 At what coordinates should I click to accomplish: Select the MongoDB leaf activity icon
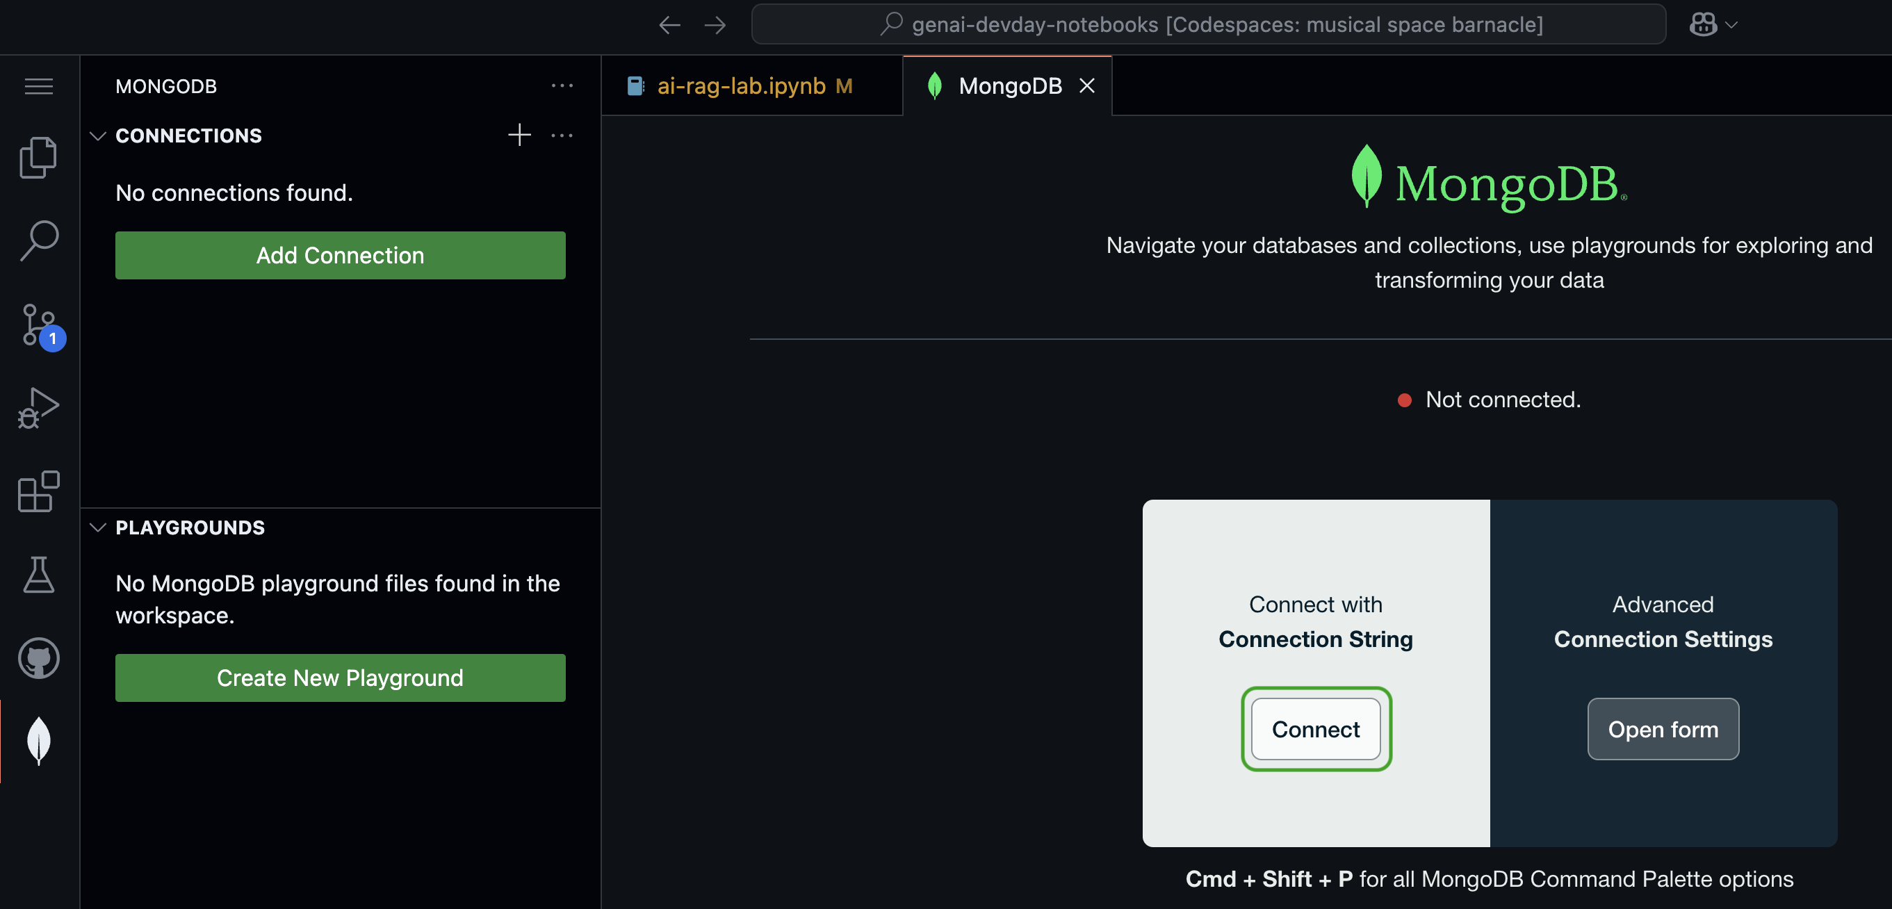[x=39, y=741]
